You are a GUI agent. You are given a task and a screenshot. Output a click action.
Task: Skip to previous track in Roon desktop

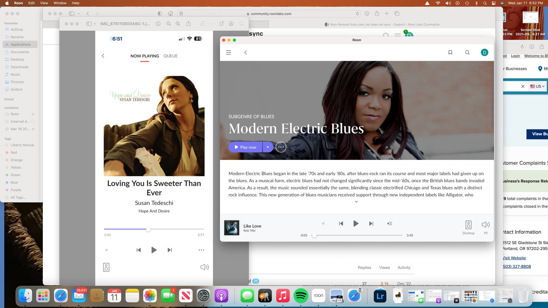click(x=341, y=224)
